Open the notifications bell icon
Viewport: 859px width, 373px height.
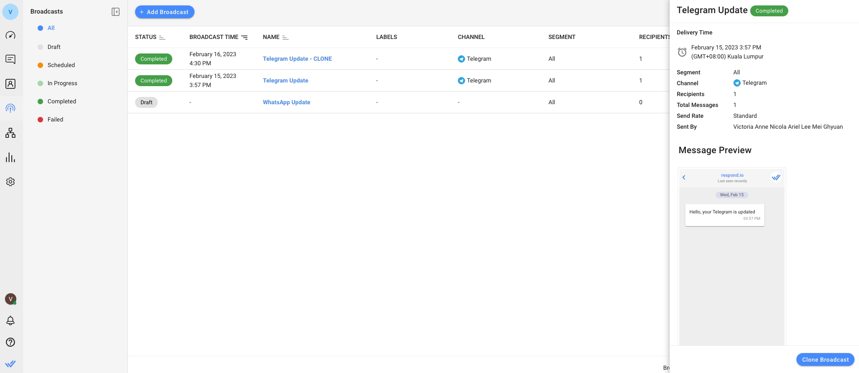click(10, 321)
